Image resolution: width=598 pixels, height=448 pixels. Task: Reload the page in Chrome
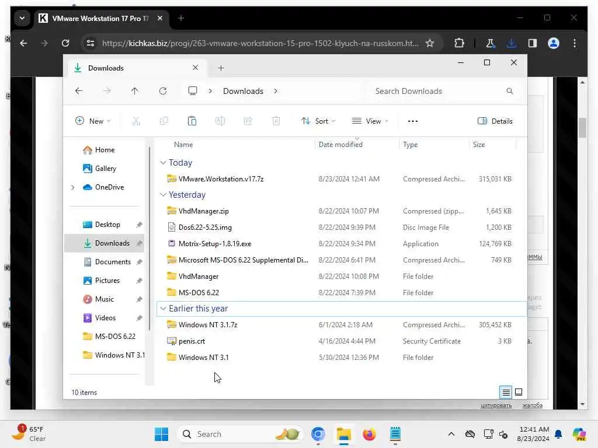click(65, 43)
